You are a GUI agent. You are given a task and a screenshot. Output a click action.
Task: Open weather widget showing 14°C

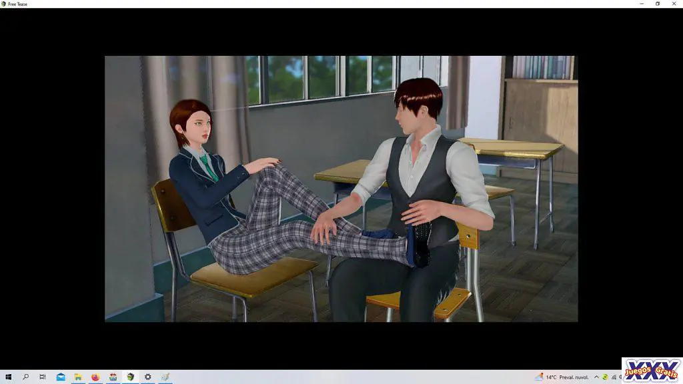click(x=562, y=377)
